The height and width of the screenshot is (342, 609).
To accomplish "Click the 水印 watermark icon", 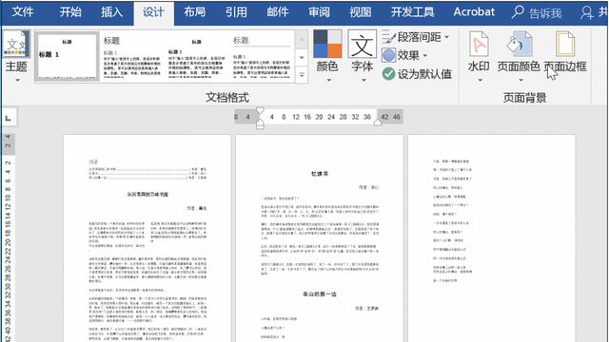I will [x=479, y=45].
